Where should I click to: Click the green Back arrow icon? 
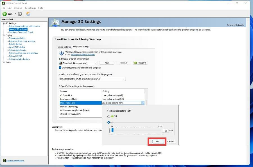[4, 14]
